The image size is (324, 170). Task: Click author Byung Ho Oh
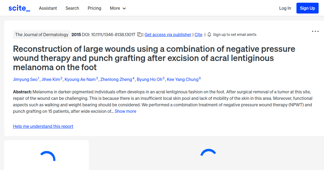(150, 79)
